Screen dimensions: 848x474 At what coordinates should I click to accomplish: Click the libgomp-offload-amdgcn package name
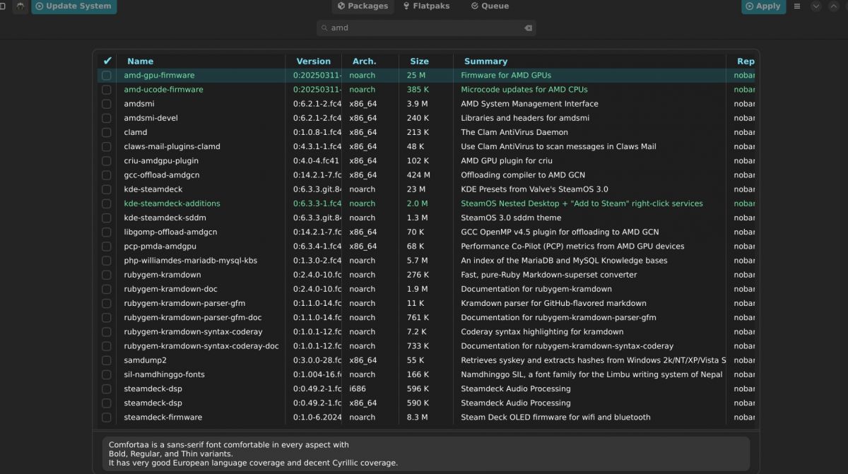tap(170, 232)
